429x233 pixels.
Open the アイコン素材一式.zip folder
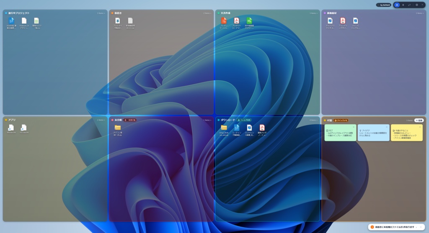pyautogui.click(x=118, y=130)
